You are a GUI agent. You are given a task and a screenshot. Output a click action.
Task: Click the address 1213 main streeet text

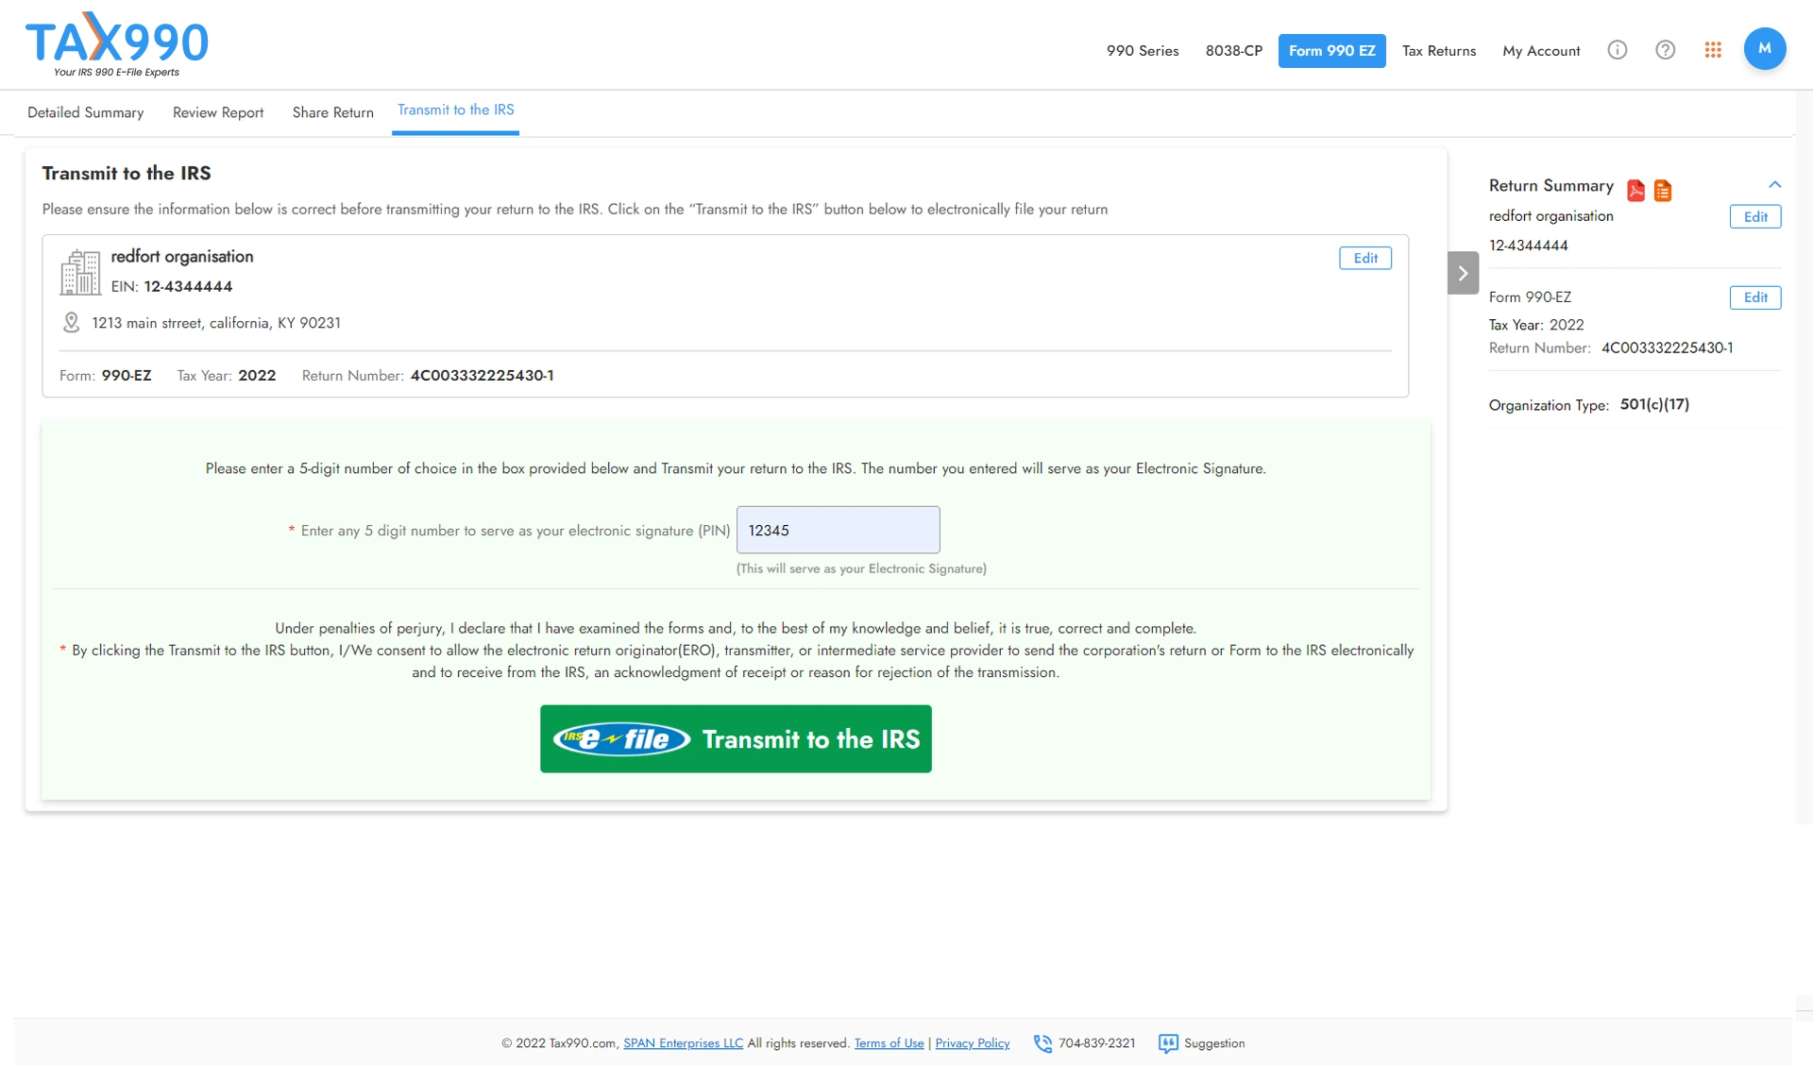(216, 323)
